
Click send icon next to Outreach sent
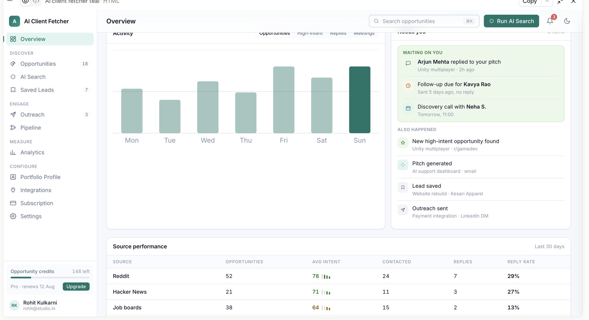(403, 210)
